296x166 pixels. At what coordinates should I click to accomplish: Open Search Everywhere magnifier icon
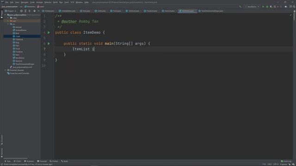coord(294,6)
